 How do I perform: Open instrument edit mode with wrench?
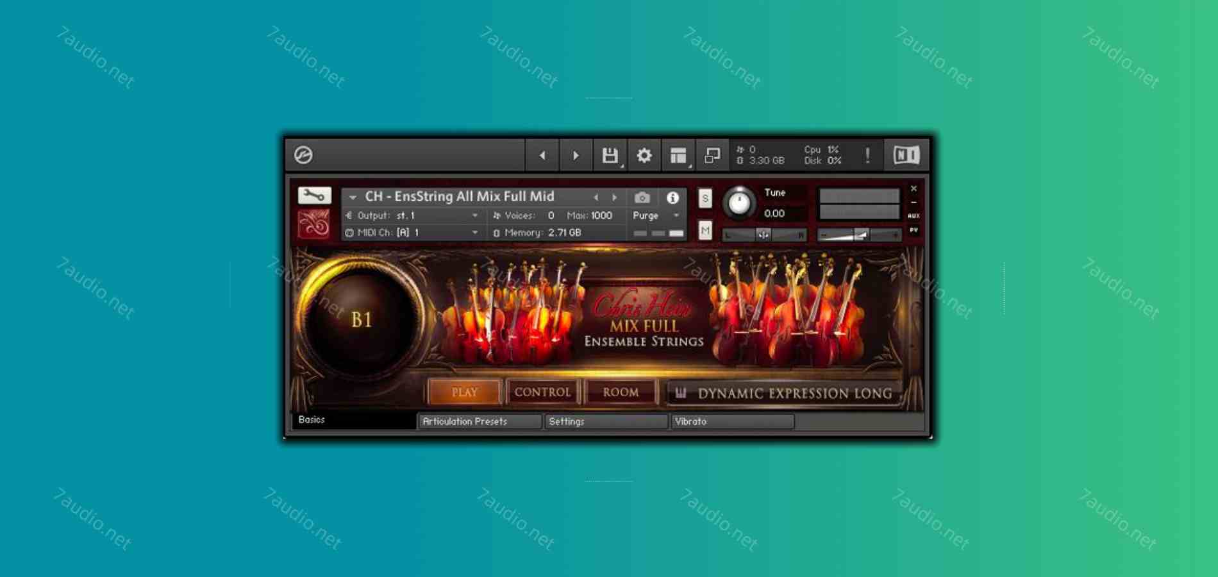[314, 195]
